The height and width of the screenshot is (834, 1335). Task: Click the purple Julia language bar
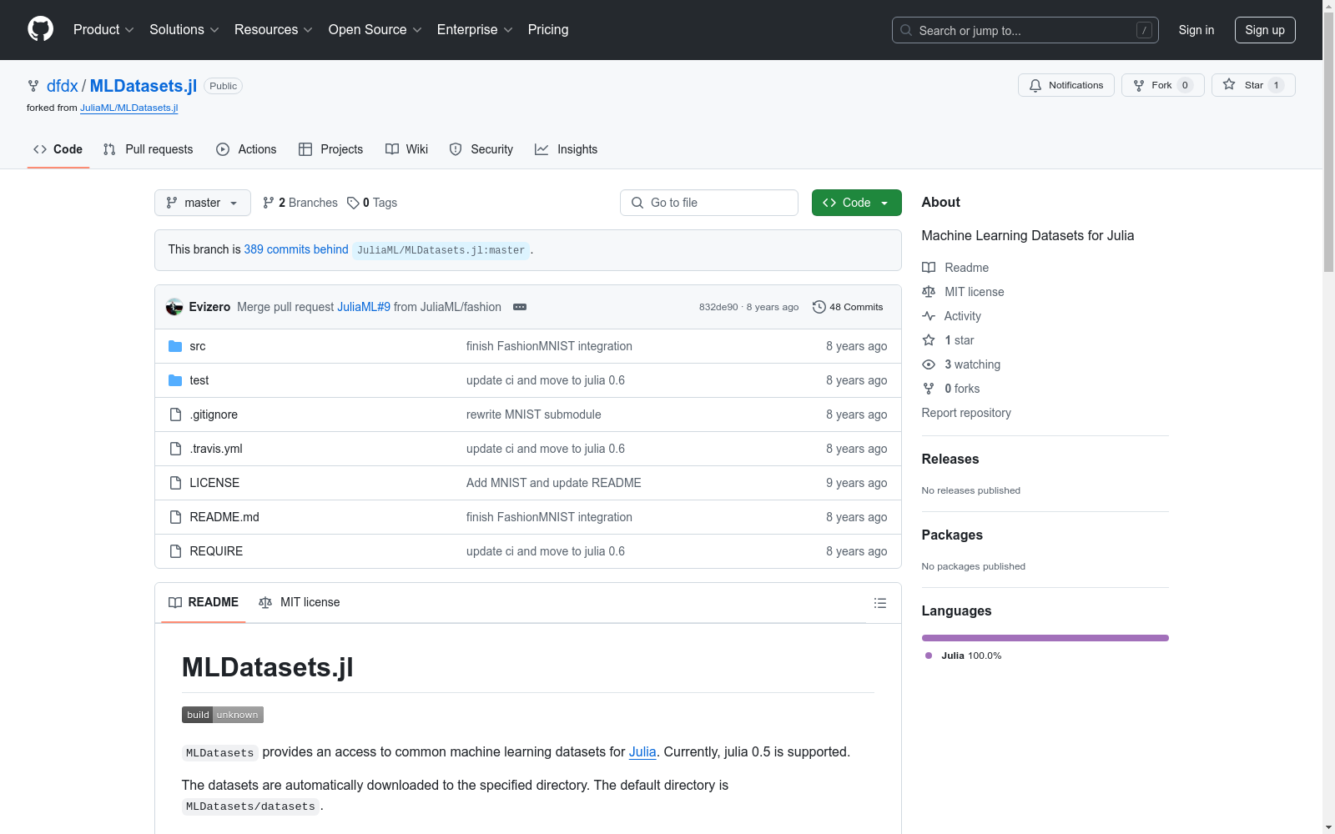(1045, 638)
